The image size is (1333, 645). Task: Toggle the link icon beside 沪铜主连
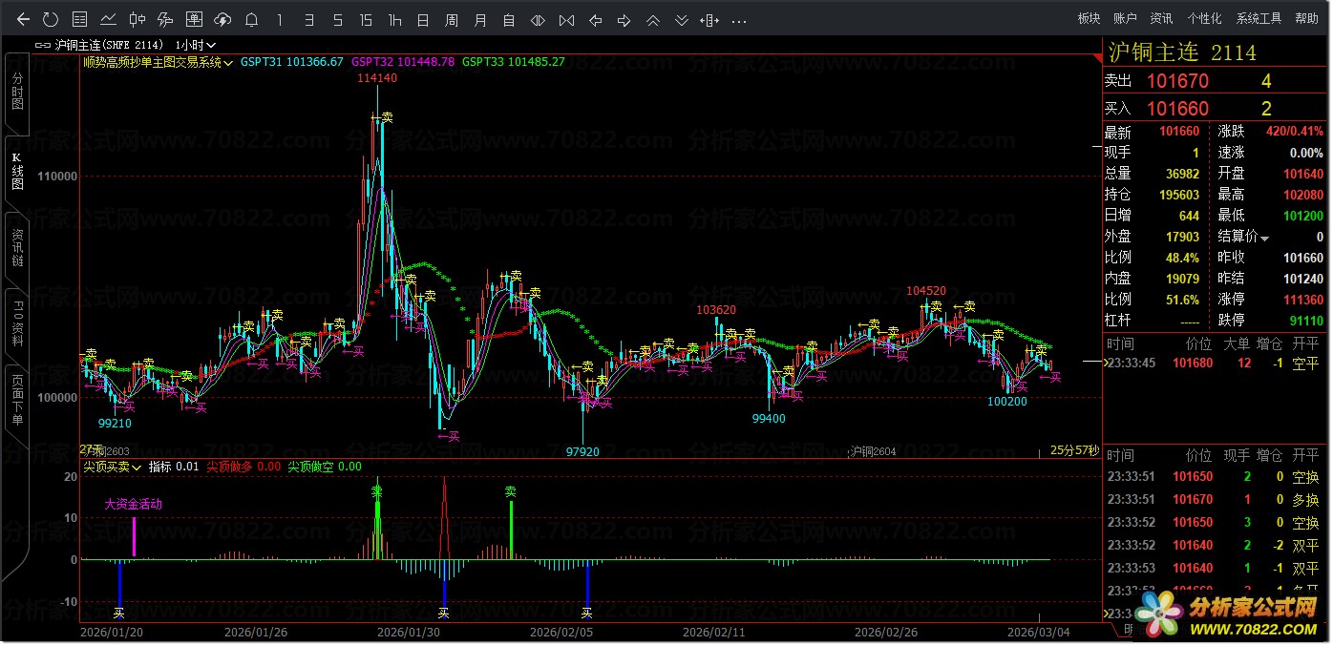(43, 45)
